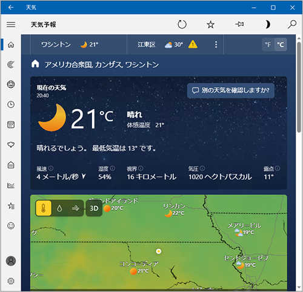Click the 54% humidity value
Image resolution: width=303 pixels, height=292 pixels.
click(105, 177)
